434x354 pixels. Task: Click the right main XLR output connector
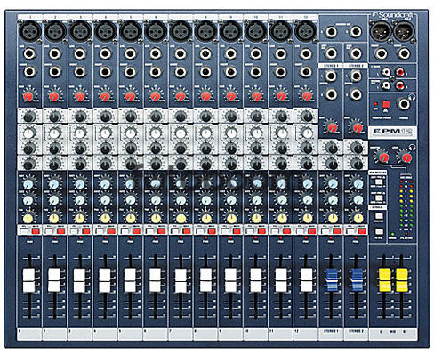point(403,31)
